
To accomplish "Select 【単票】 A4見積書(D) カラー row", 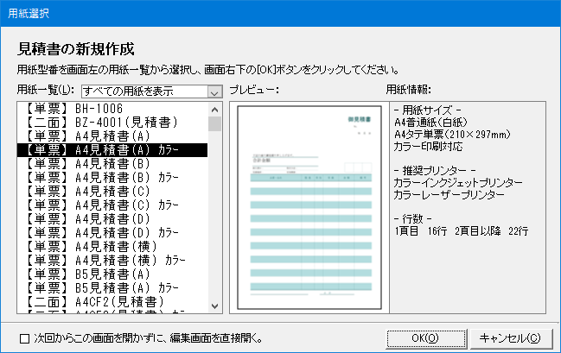I will 112,233.
